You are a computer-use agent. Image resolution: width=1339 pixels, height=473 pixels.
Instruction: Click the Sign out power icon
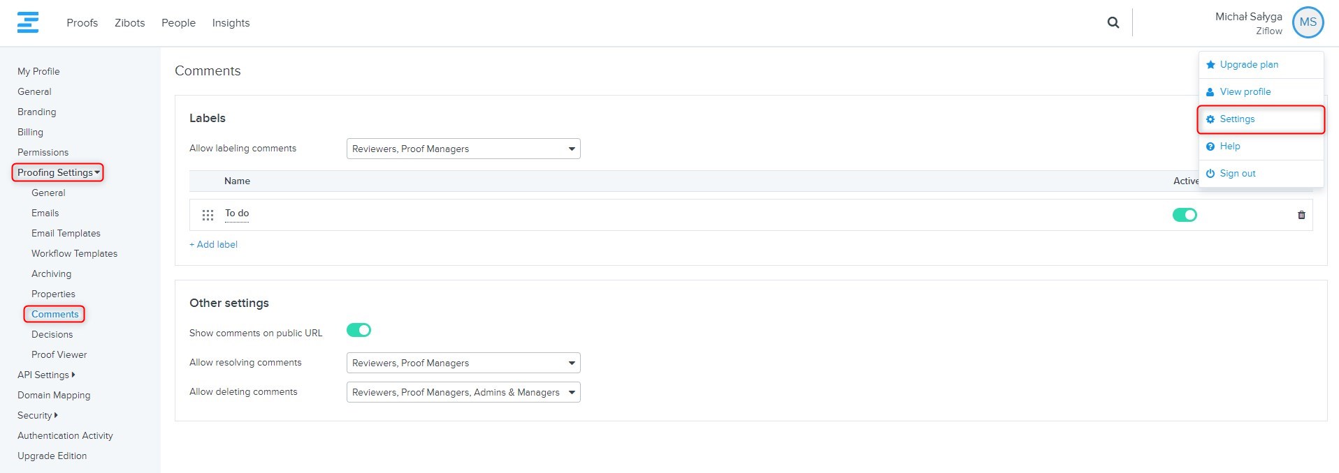tap(1210, 174)
